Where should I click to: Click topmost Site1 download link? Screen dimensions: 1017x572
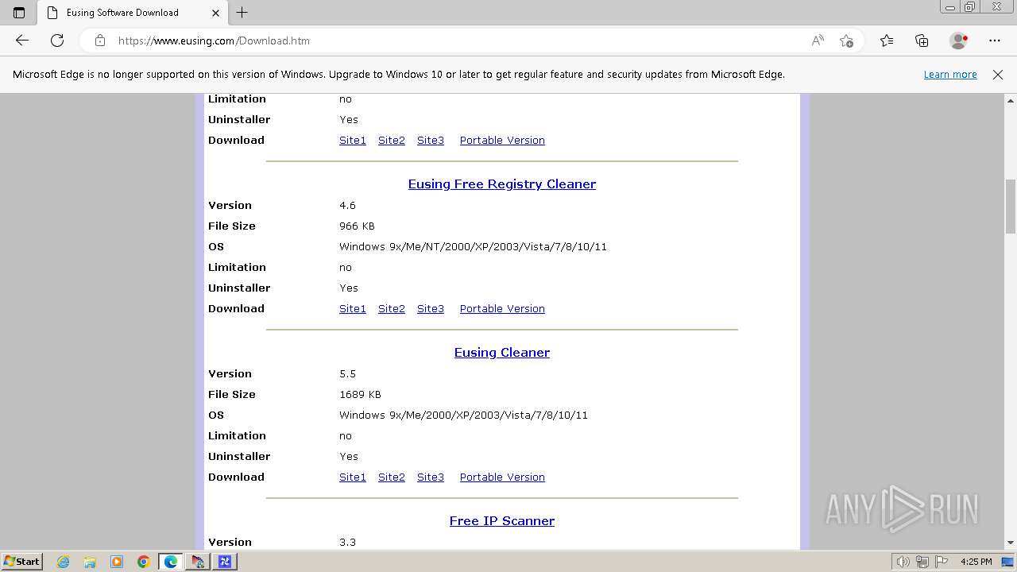[x=353, y=140]
